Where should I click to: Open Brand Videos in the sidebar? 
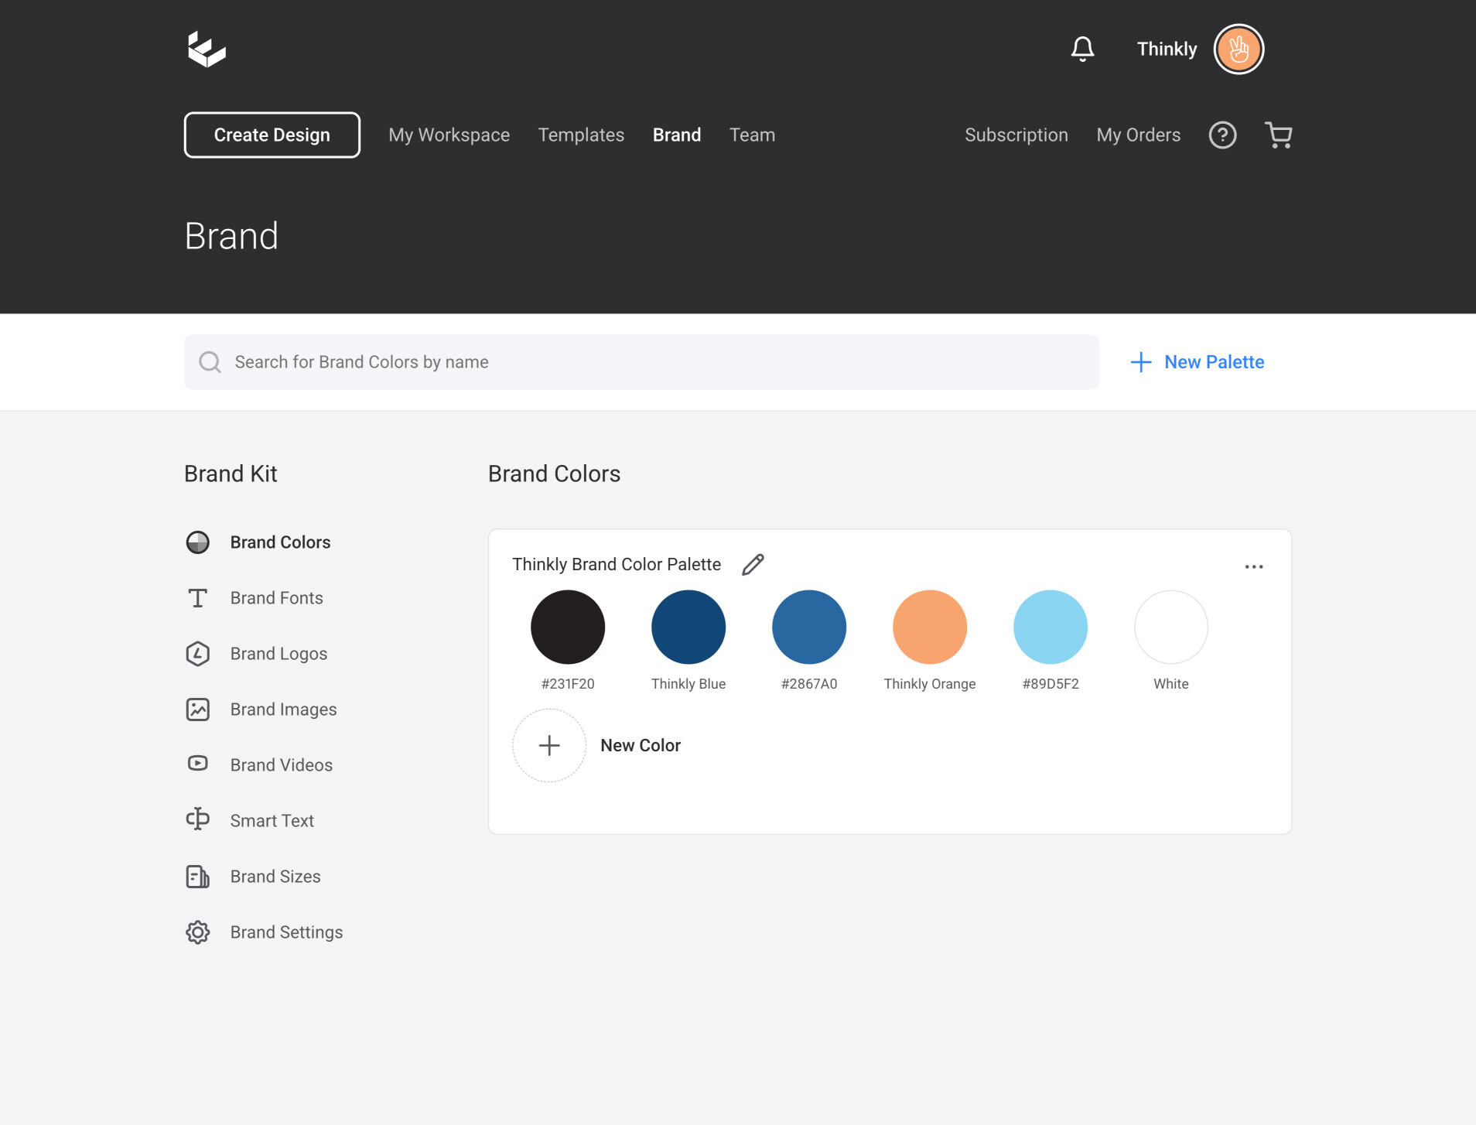(x=282, y=765)
